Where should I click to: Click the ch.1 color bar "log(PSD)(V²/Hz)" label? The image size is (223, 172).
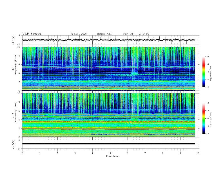click(x=211, y=73)
